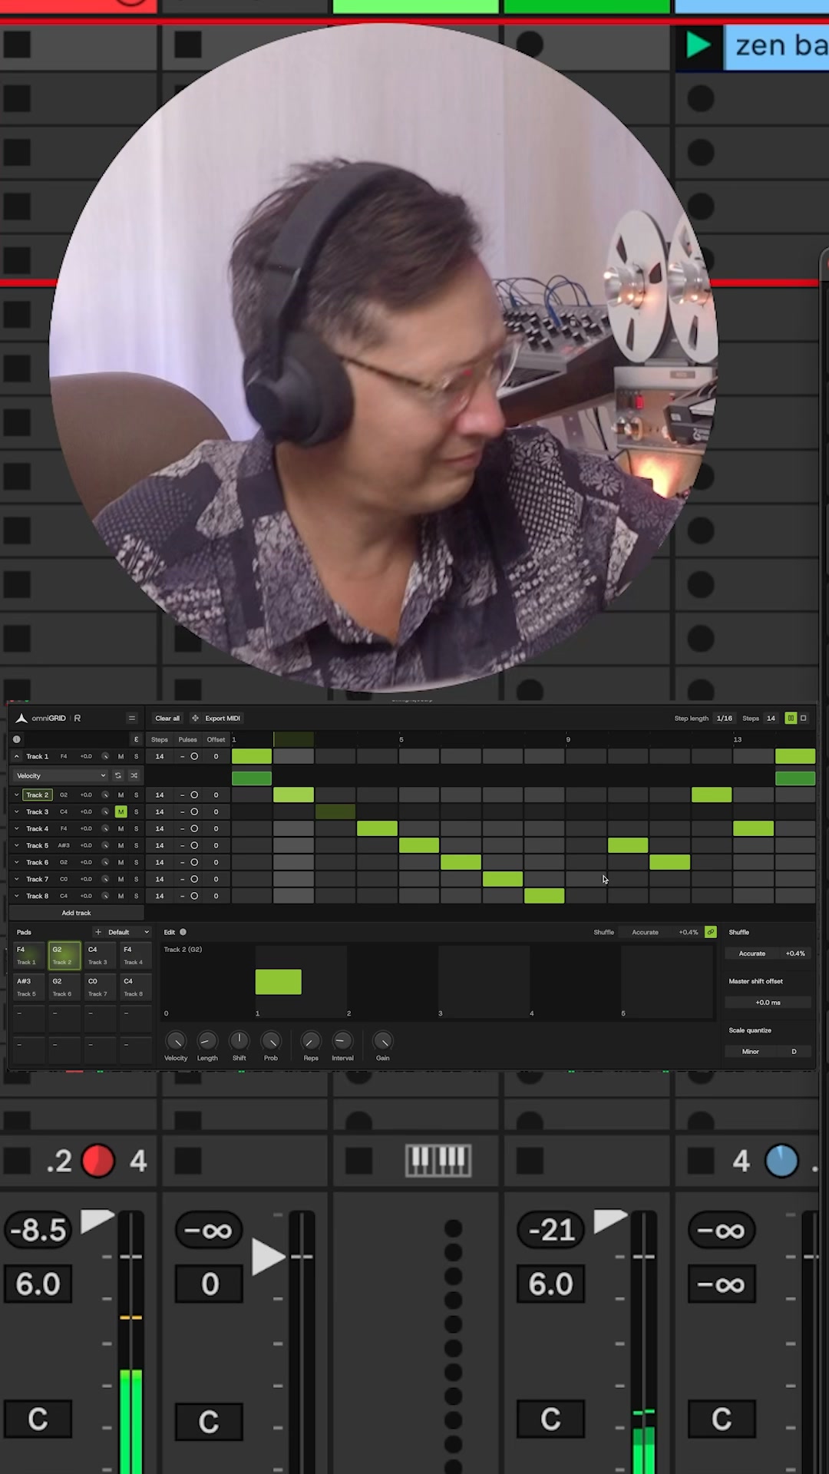This screenshot has height=1474, width=829.
Task: Click the randomize shuffle icon beside Velocity
Action: 134,775
